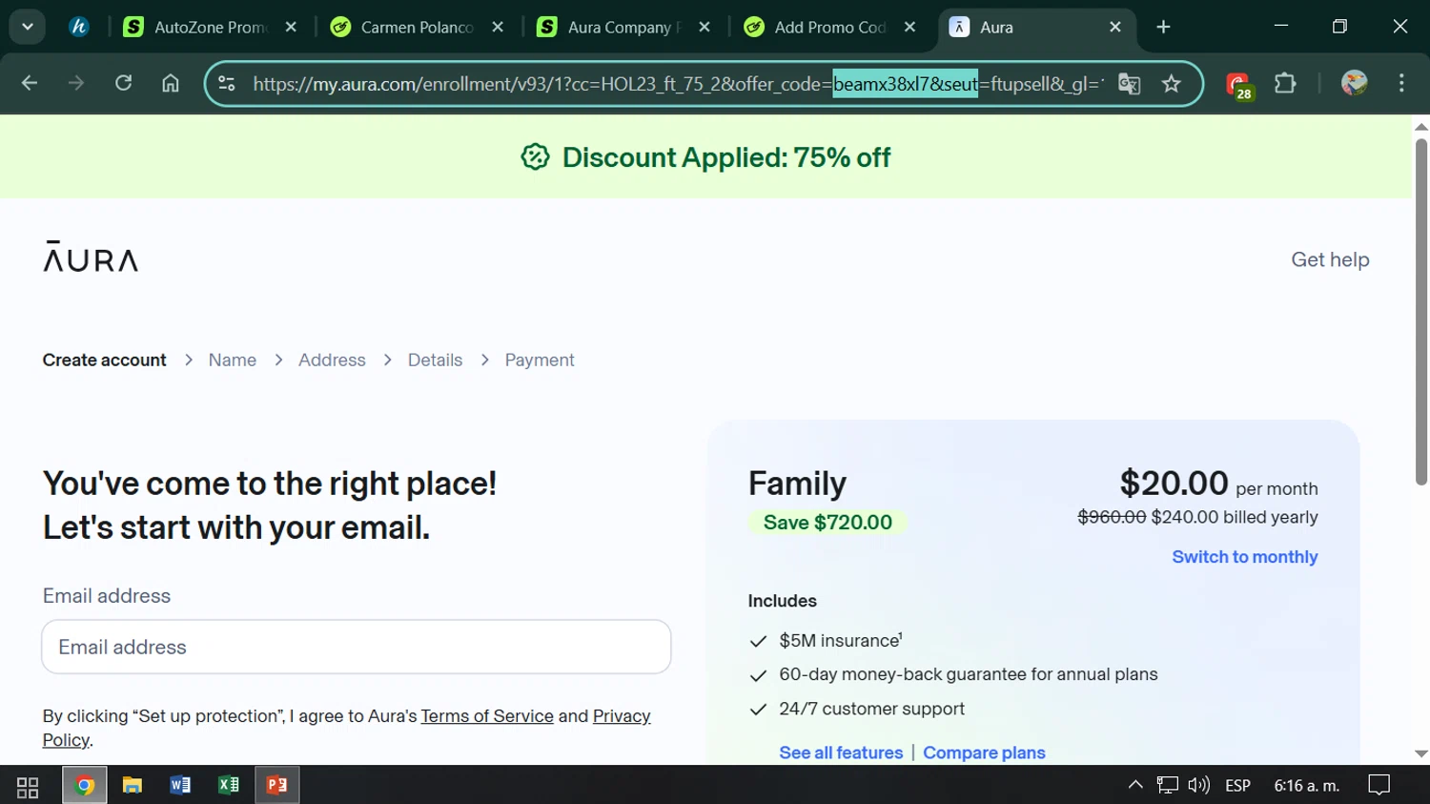The height and width of the screenshot is (804, 1430).
Task: Select the Address breadcrumb step
Action: 332,360
